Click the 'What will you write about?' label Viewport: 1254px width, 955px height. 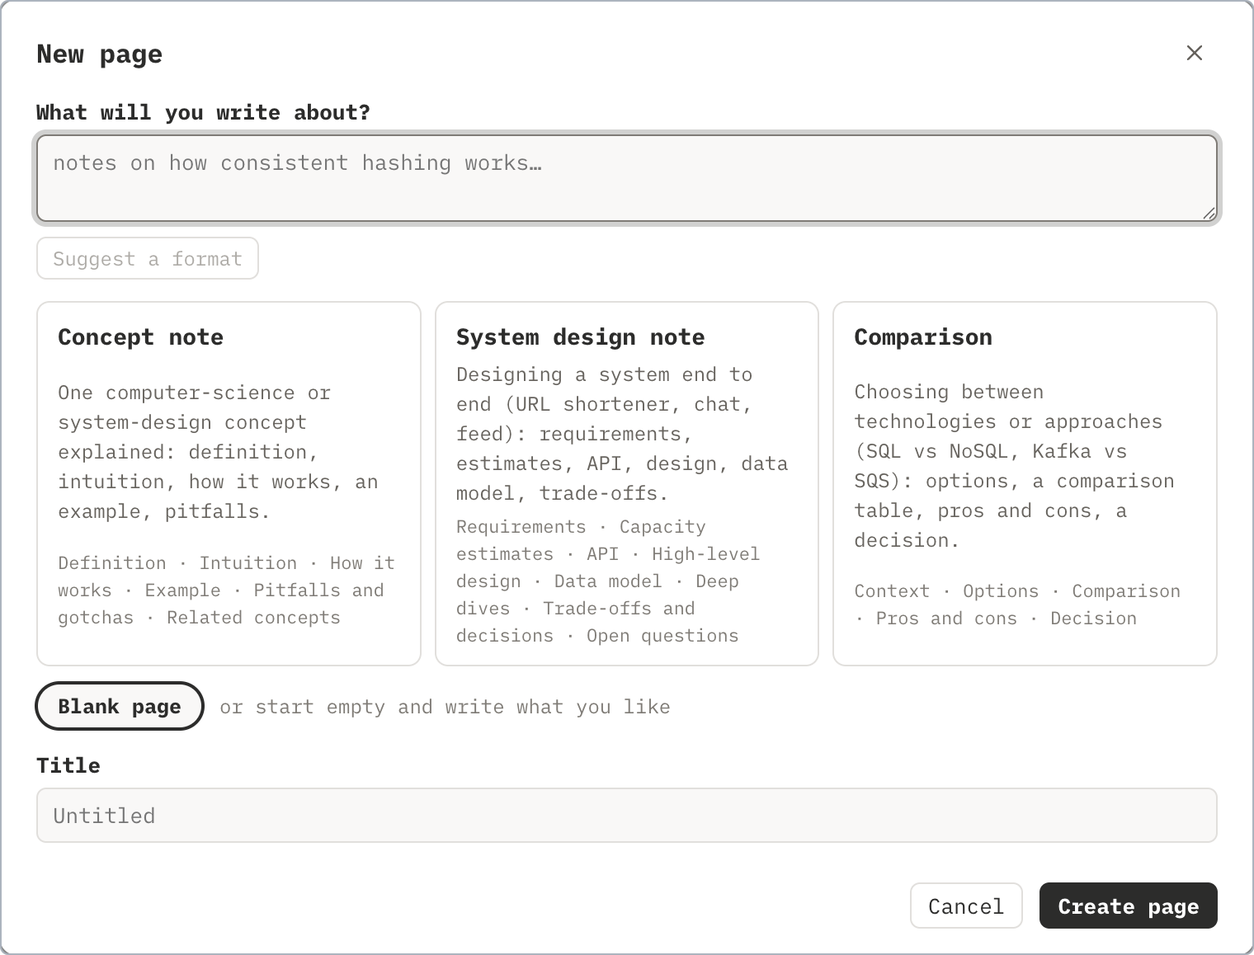click(204, 112)
